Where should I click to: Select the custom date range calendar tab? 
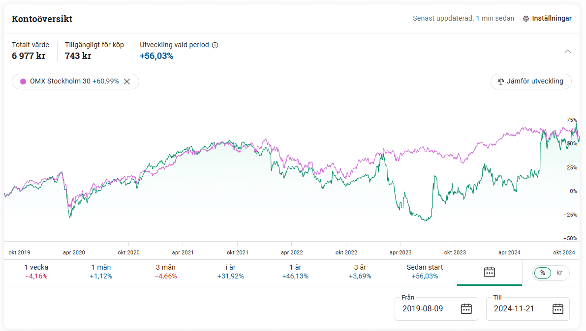coord(489,272)
